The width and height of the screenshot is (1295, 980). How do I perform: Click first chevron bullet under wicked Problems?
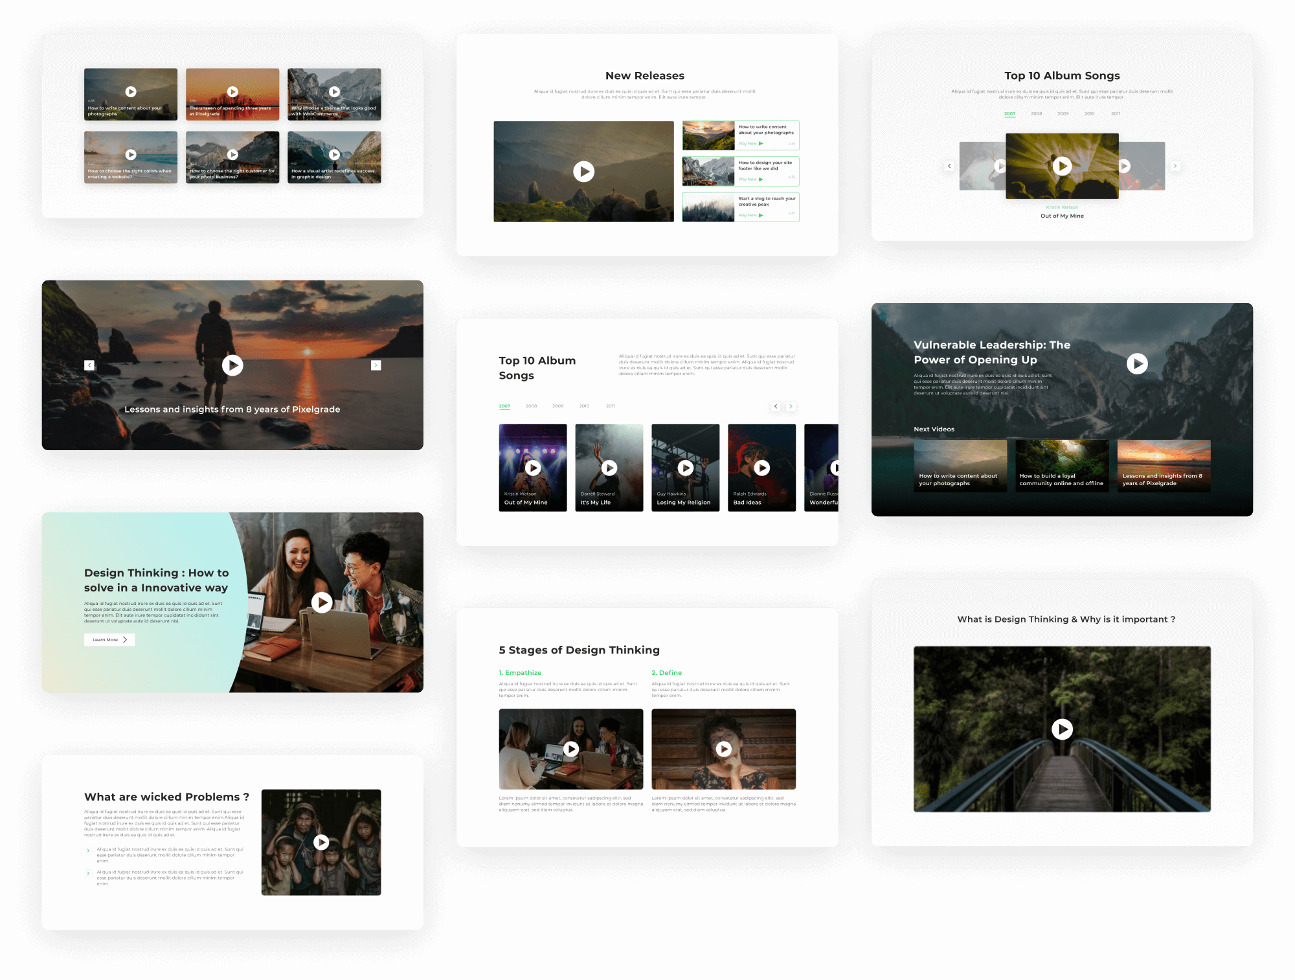coord(88,850)
